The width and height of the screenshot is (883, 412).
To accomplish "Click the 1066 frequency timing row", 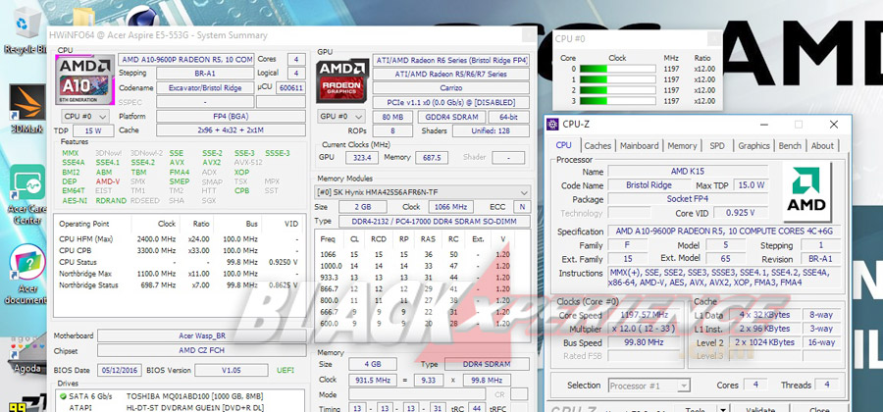I will pos(422,254).
